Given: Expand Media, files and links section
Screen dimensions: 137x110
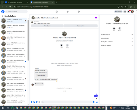Looking at the screenshot, I should pyautogui.click(x=117, y=42).
